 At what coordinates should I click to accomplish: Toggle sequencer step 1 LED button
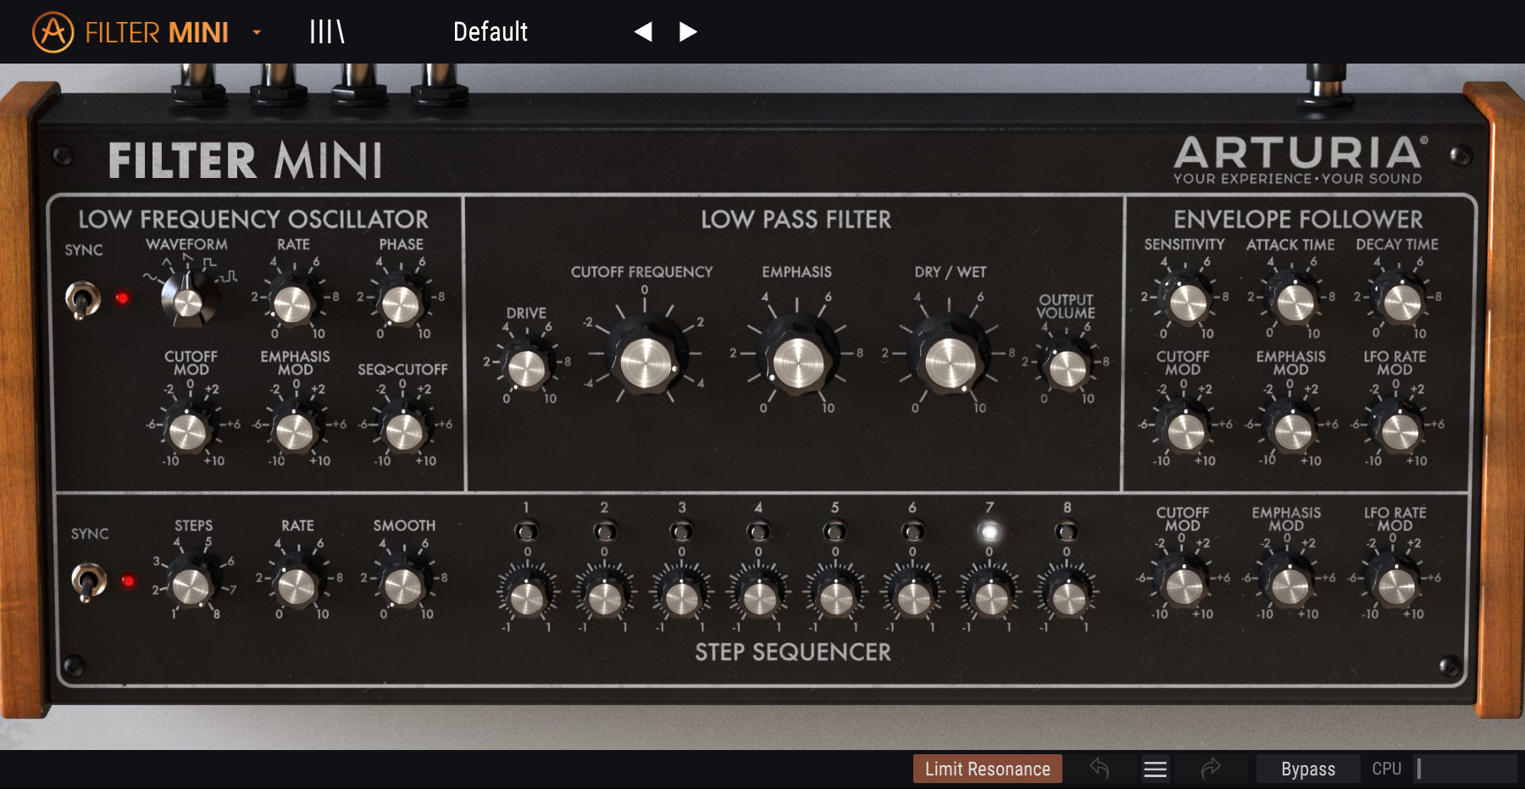[x=526, y=531]
